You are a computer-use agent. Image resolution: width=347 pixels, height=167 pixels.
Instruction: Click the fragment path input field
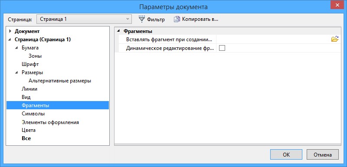point(273,39)
